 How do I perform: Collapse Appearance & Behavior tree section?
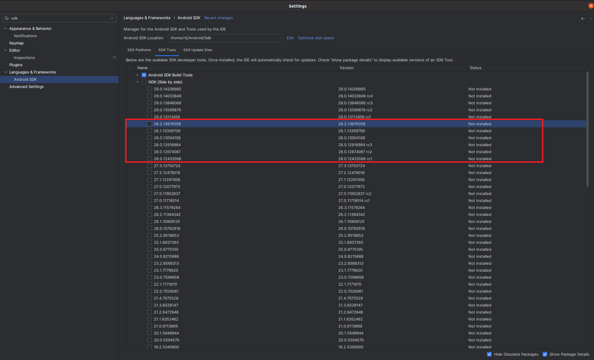(x=6, y=28)
